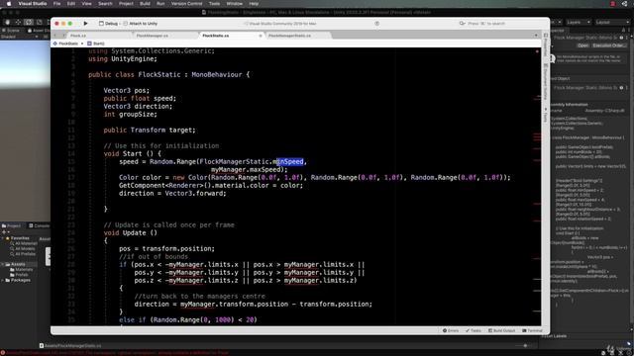Click the Run play button in Visual Studio toolbar
The image size is (634, 356).
pyautogui.click(x=85, y=24)
